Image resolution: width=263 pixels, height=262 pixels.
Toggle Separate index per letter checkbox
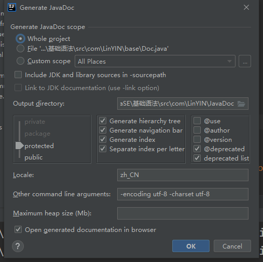[103, 149]
